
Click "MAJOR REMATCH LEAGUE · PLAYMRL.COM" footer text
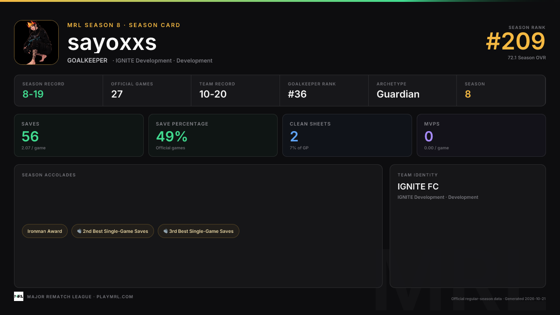point(80,297)
